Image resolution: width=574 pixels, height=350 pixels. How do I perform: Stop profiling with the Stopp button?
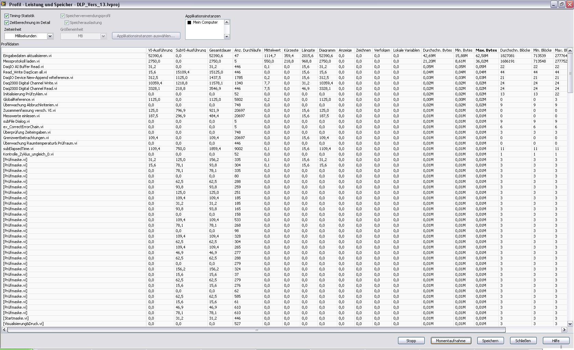411,341
